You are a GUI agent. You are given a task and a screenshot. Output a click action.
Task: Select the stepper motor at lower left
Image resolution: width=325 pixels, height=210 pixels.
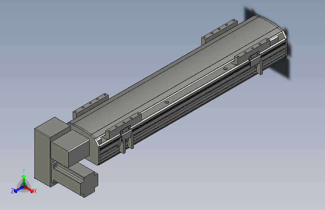point(76,179)
